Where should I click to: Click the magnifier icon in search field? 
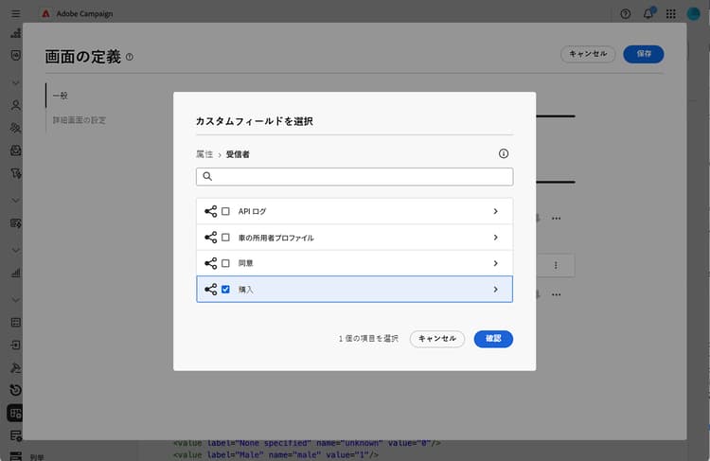[207, 176]
